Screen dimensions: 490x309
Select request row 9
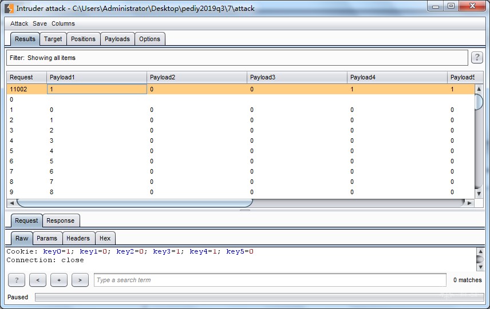[x=240, y=192]
